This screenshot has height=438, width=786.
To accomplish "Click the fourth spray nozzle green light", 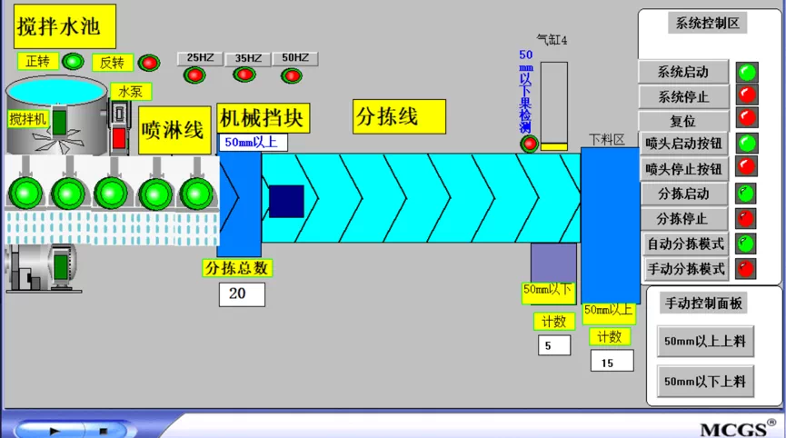I will pos(155,194).
